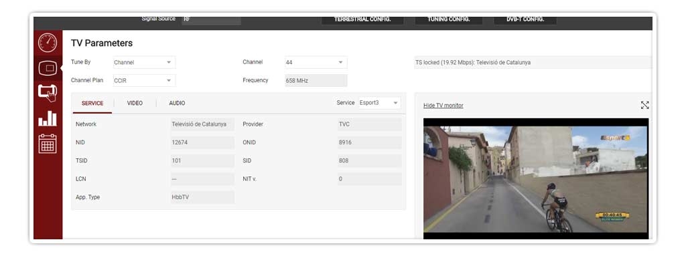Select the TV screen sidebar icon

(x=48, y=68)
